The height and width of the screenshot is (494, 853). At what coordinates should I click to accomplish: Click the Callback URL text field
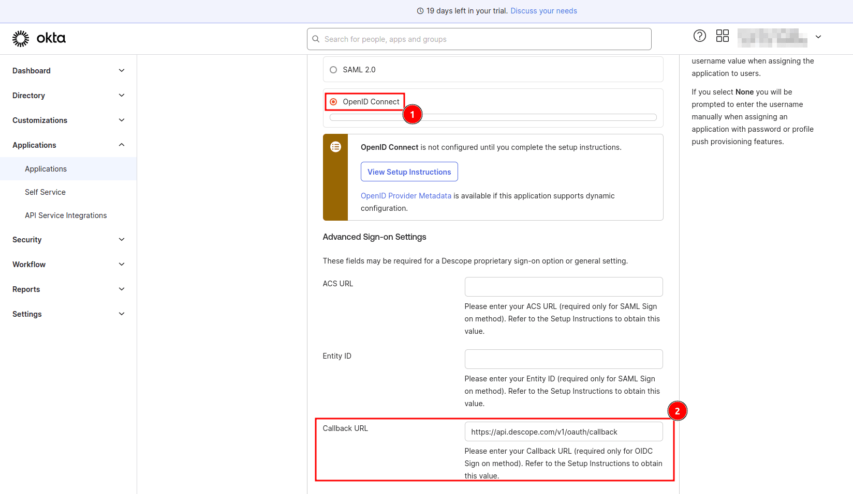563,432
